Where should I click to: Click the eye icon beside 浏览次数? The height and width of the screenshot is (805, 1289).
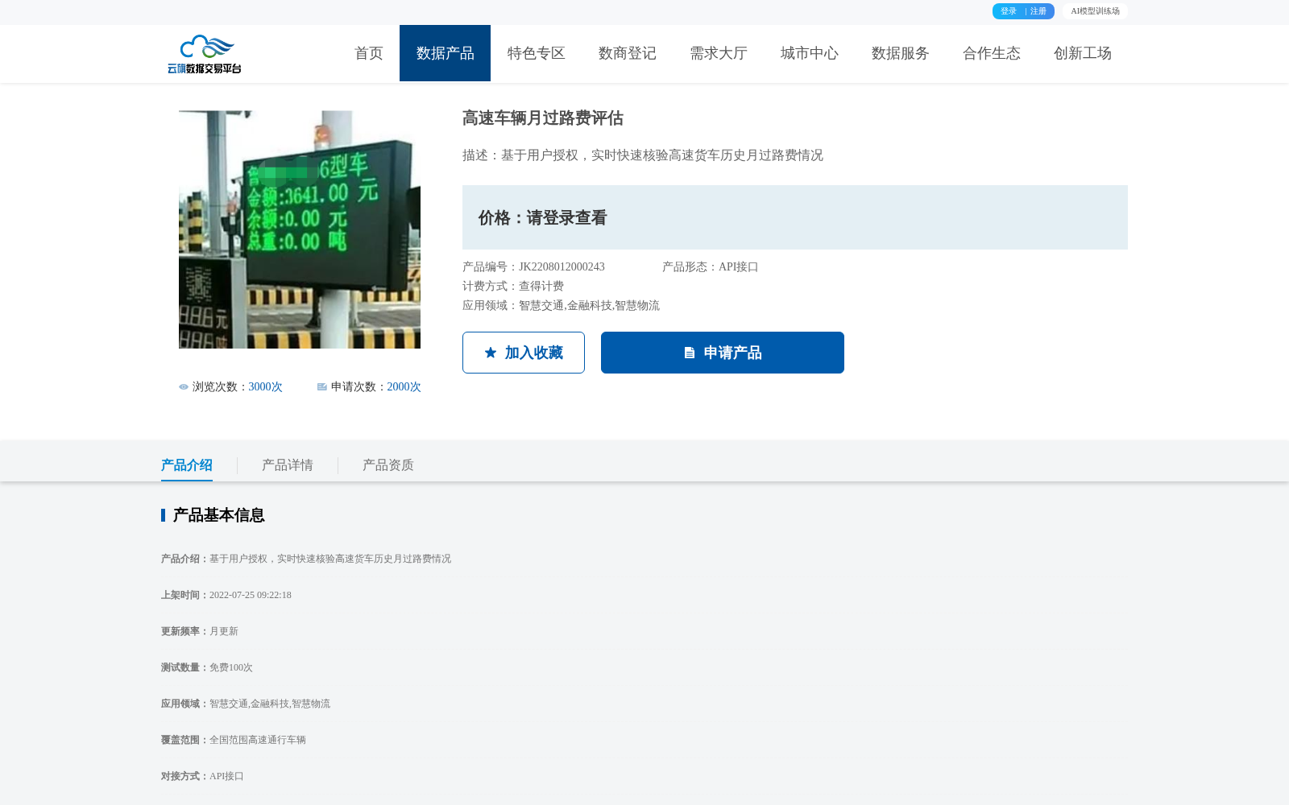(x=184, y=387)
